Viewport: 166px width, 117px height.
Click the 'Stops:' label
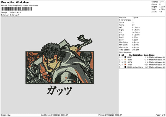tap(121, 23)
